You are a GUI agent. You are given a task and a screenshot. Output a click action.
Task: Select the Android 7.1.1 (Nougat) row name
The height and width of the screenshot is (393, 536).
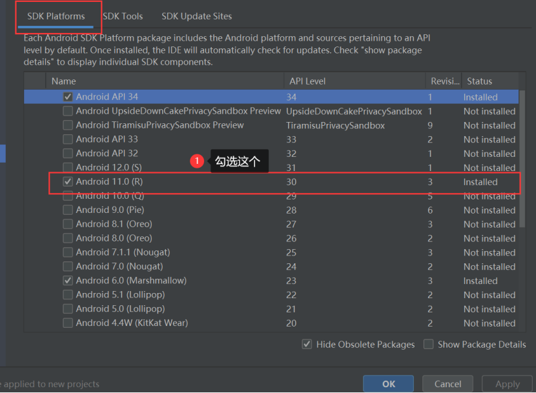click(x=123, y=252)
